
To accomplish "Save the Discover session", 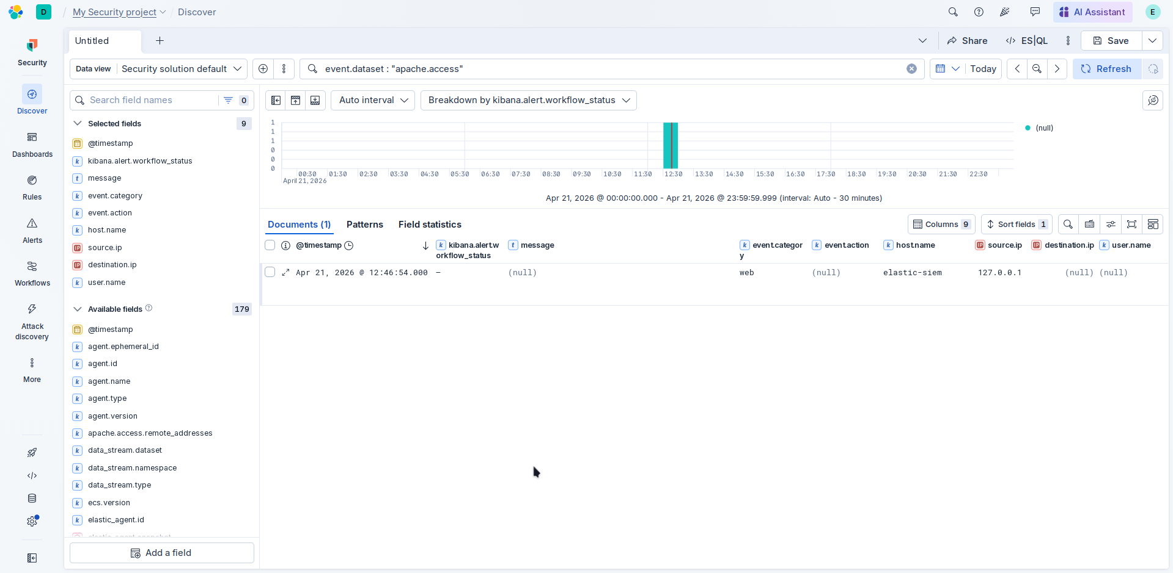I will click(x=1111, y=41).
